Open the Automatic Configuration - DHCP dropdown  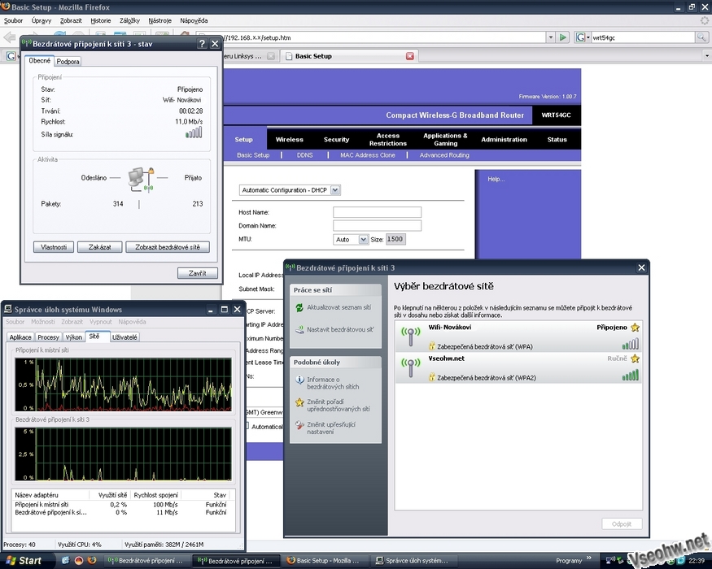[x=335, y=190]
